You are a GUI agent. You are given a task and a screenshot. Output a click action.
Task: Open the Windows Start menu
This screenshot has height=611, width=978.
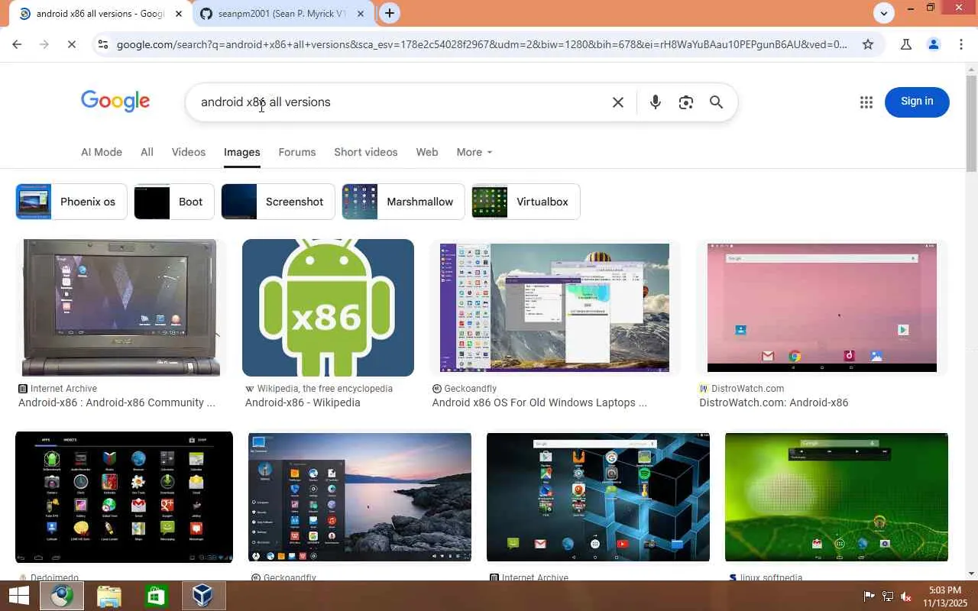[x=19, y=596]
